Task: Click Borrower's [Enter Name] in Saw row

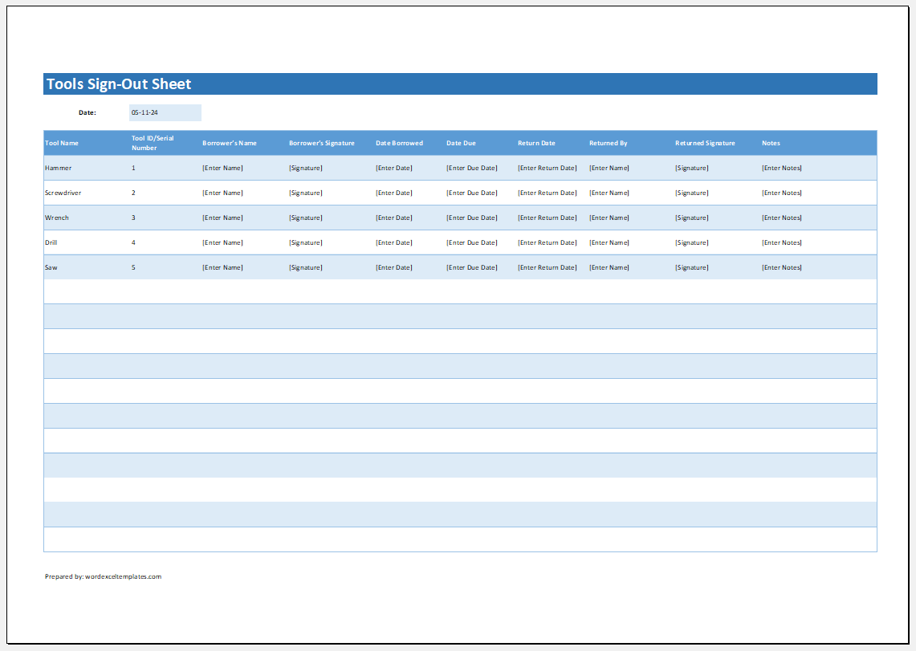Action: (222, 267)
